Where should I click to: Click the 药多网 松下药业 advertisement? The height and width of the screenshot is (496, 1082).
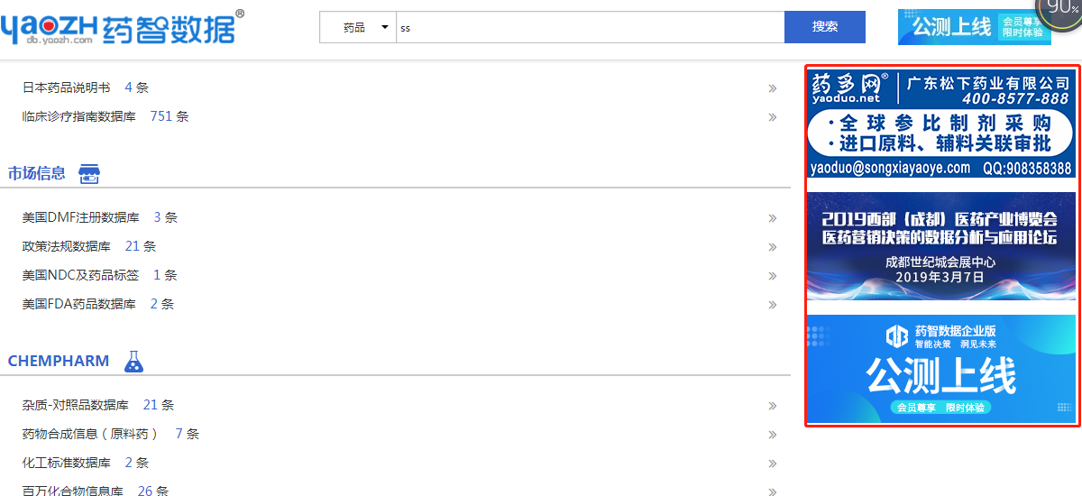(941, 124)
